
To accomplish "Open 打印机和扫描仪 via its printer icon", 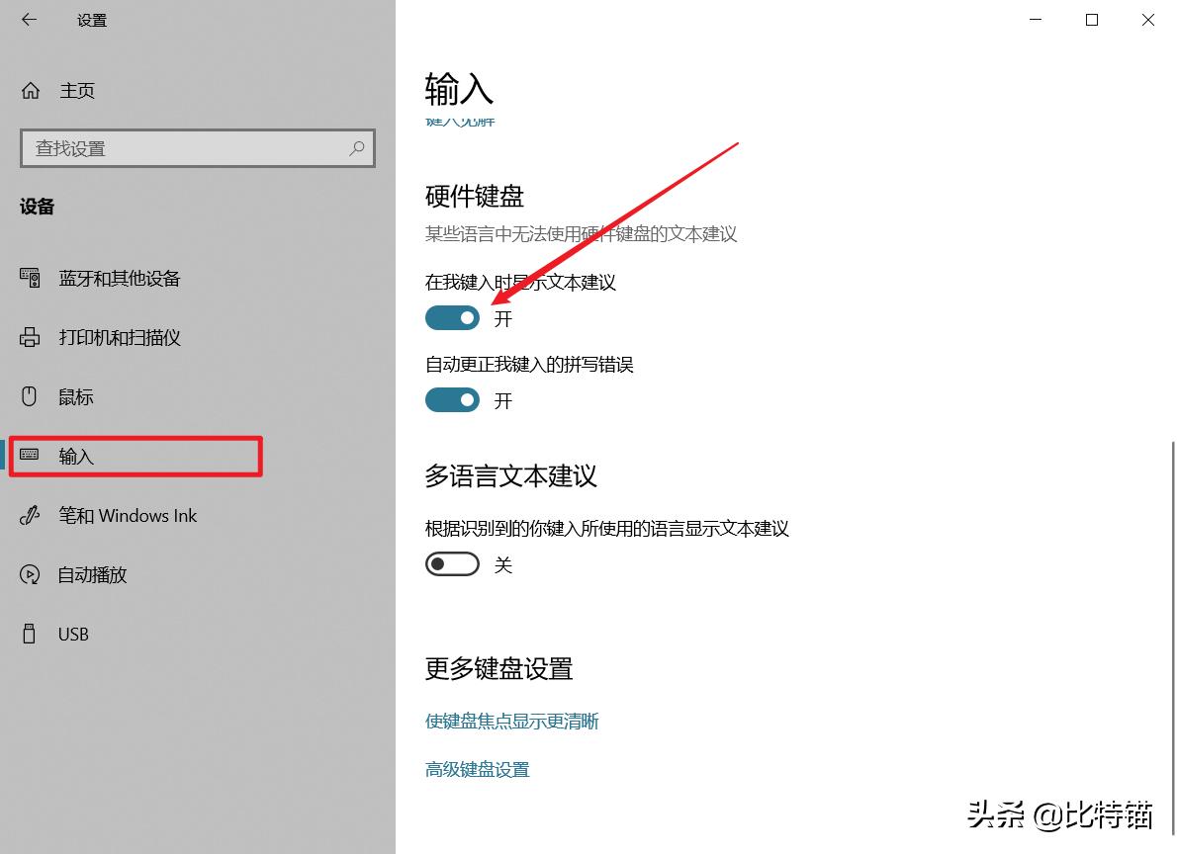I will click(x=29, y=337).
